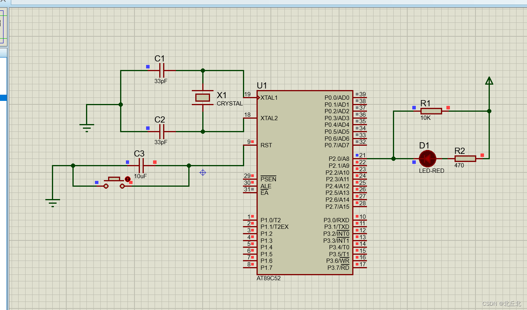This screenshot has width=527, height=310.
Task: Click the PSEN pin label
Action: pyautogui.click(x=268, y=179)
